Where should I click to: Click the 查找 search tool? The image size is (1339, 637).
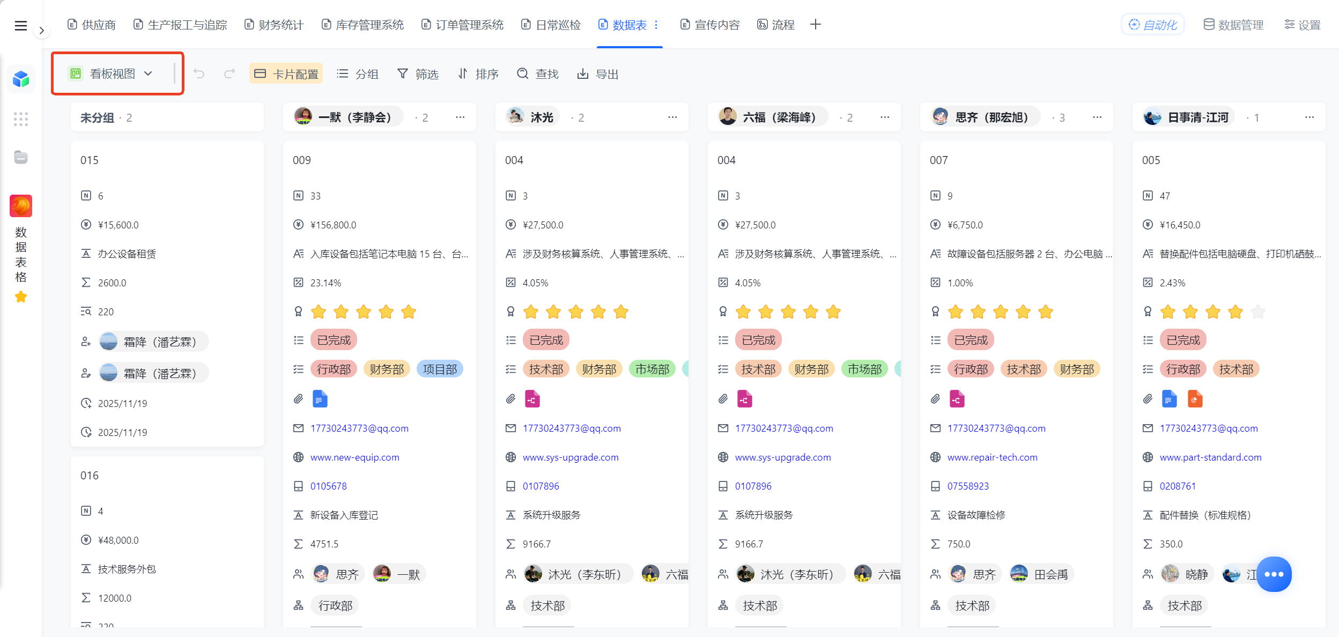pos(538,73)
